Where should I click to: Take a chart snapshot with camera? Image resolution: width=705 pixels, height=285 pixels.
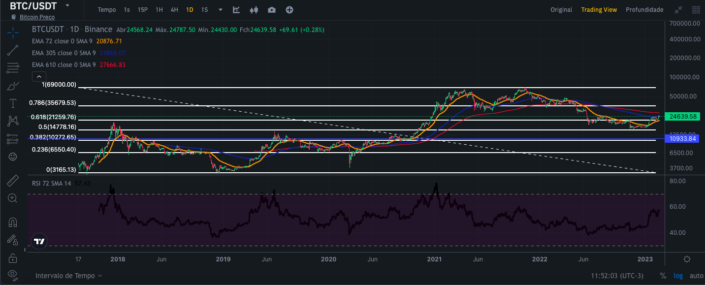pyautogui.click(x=272, y=10)
